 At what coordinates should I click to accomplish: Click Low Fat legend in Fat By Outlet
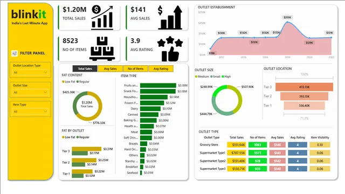68,137
